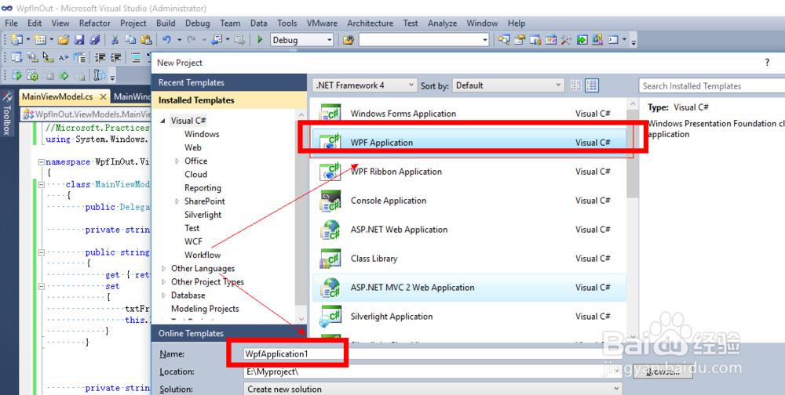
Task: Open the Toolbox side panel tab
Action: point(6,114)
